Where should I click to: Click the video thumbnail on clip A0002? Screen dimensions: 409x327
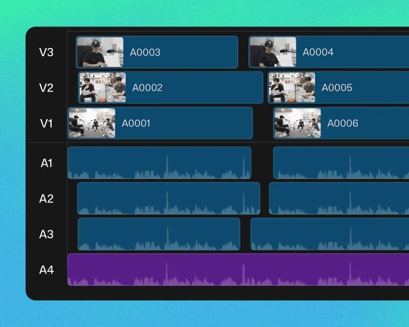coord(101,87)
